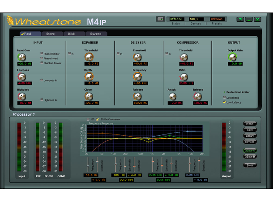Click the Lowpass frequency knob
Screen dimensions: 273x201
(22, 77)
